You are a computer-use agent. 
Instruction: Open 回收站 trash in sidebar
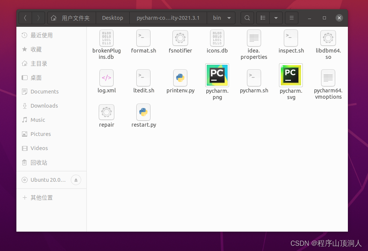[51, 162]
